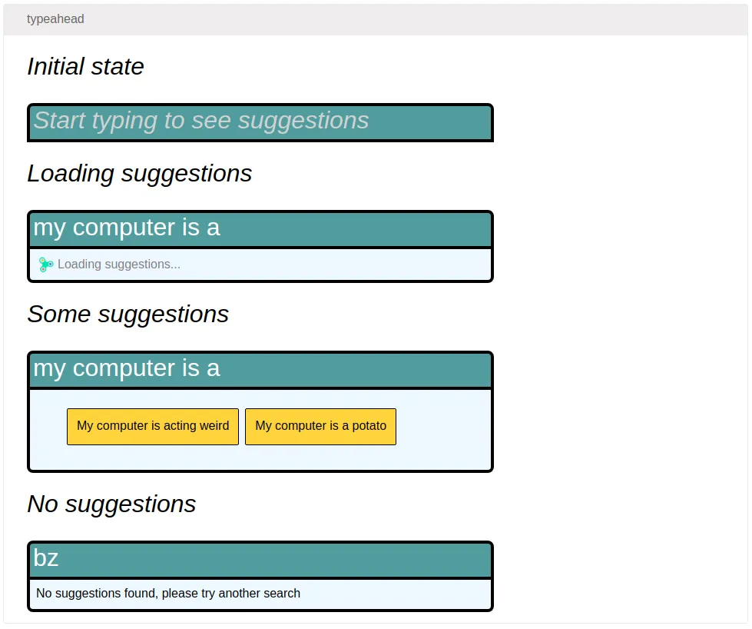This screenshot has width=752, height=629.
Task: Click the loading spinner icon
Action: pos(46,265)
